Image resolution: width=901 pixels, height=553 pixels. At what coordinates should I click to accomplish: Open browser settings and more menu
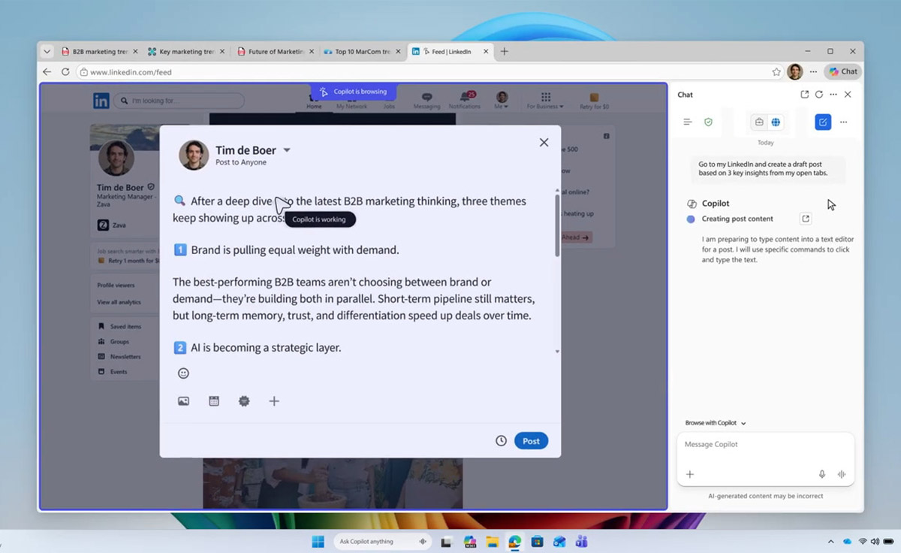click(x=813, y=72)
